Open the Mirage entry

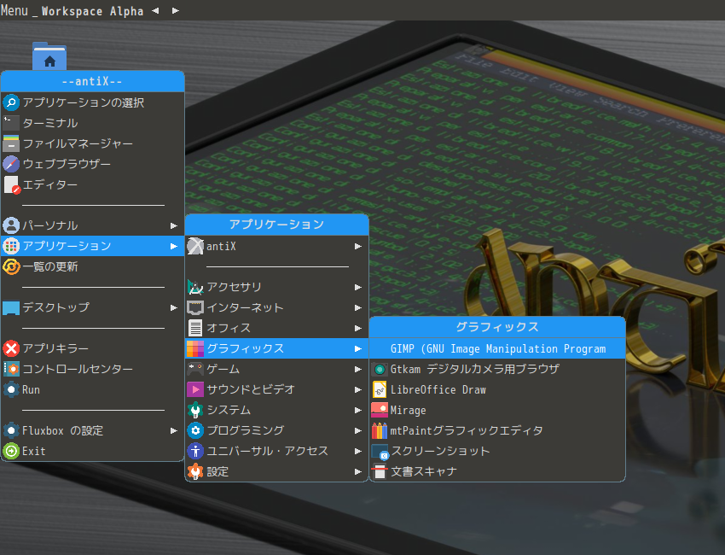(497, 410)
